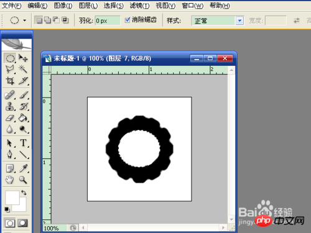Open the 选择(S) menu
The height and width of the screenshot is (233, 311).
[114, 6]
